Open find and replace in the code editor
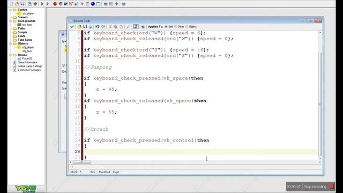 pos(128,26)
